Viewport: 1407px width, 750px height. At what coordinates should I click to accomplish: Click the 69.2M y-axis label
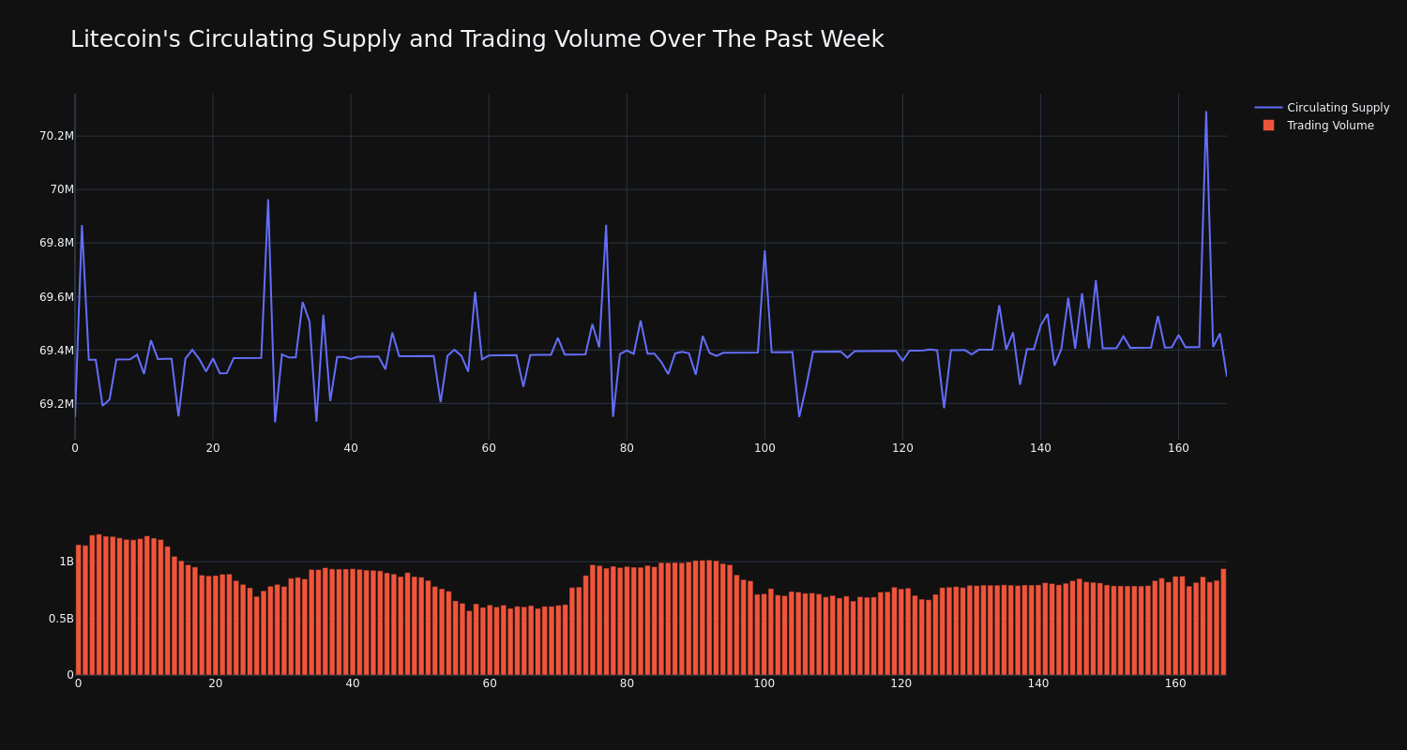coord(56,404)
